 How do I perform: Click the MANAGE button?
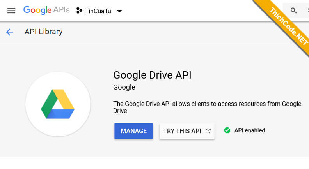coord(133,131)
